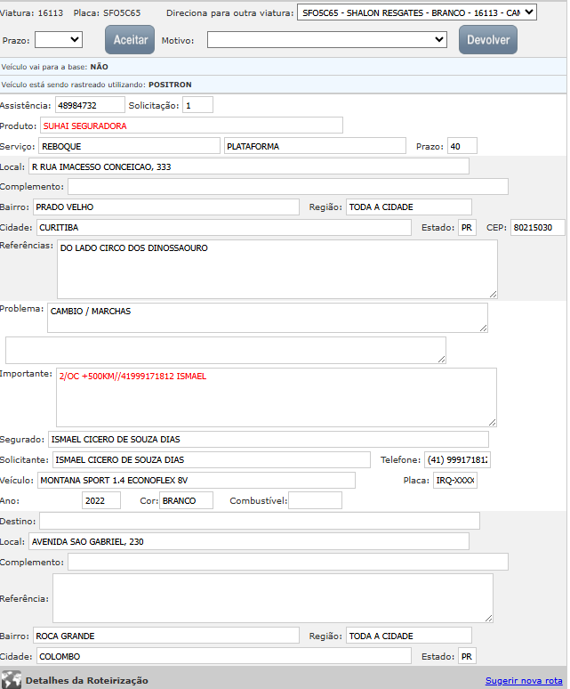Click the Produto field showing SUHAI SEGURADORA
570x689 pixels.
pyautogui.click(x=191, y=126)
